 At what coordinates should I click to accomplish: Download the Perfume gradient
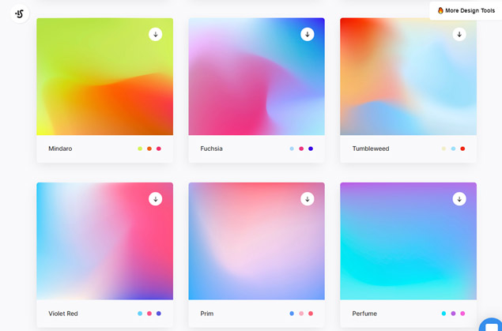459,199
